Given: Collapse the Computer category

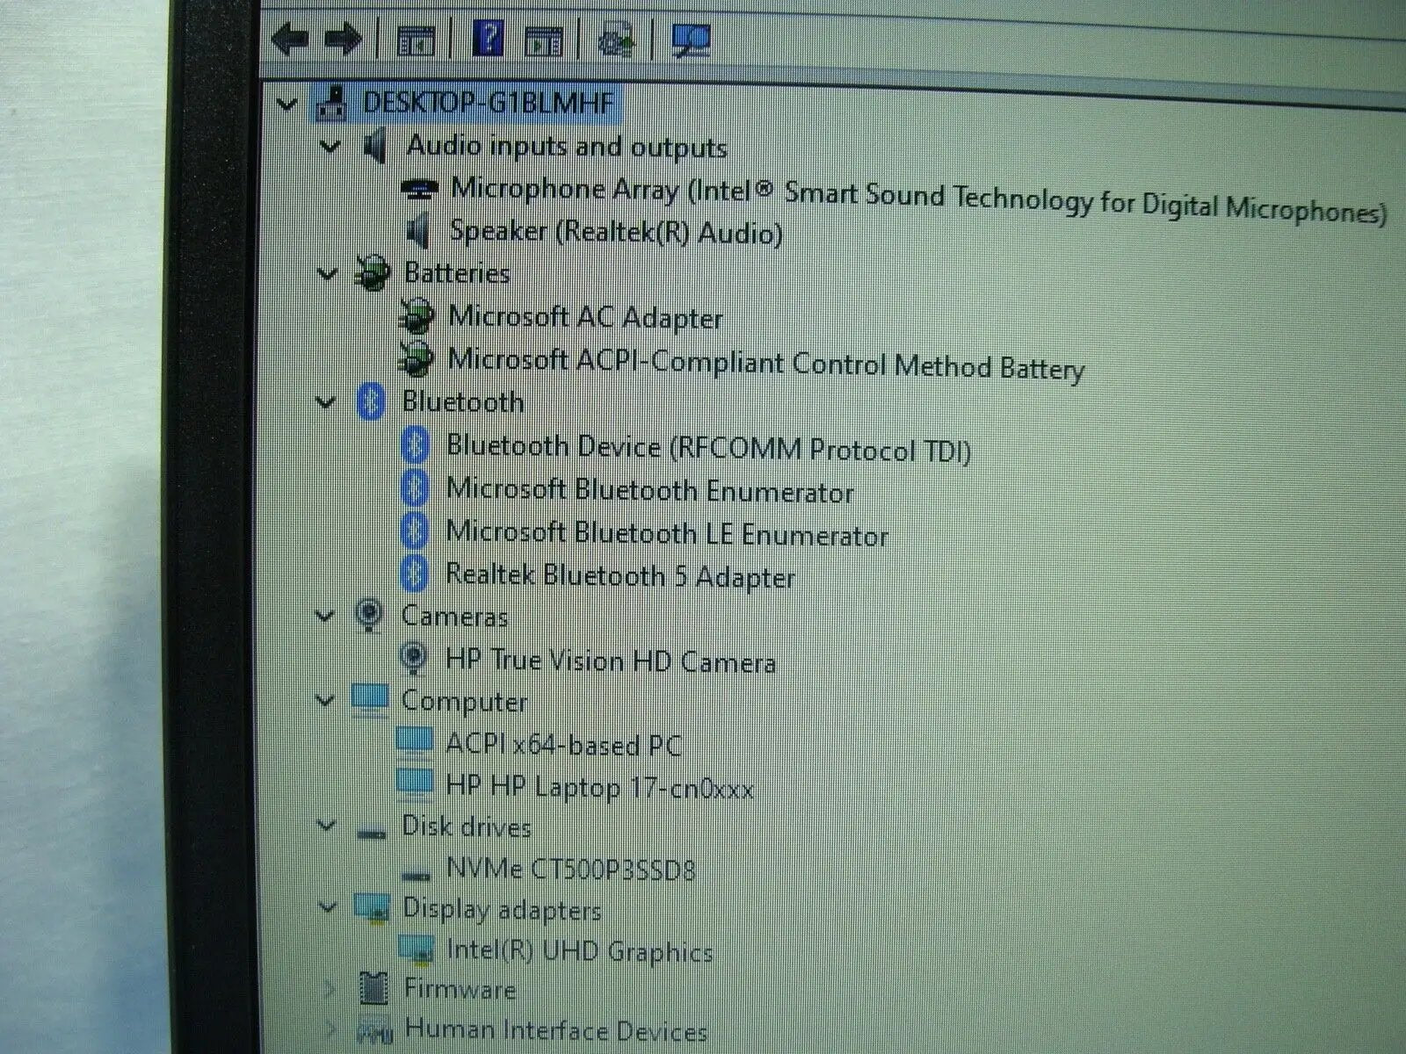Looking at the screenshot, I should [x=325, y=700].
